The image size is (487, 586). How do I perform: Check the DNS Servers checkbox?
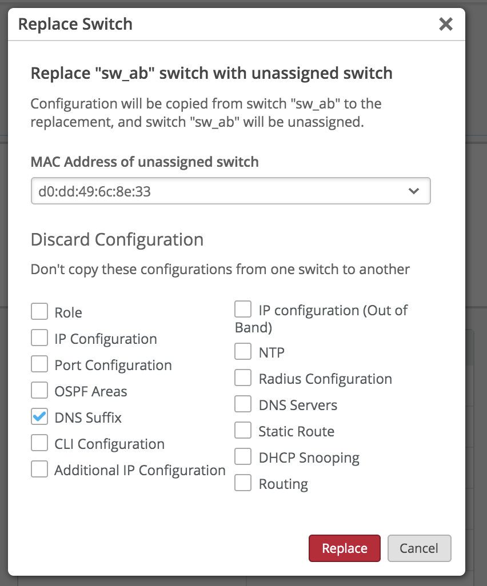[243, 404]
